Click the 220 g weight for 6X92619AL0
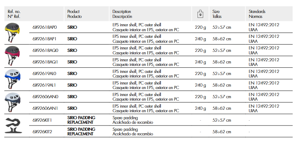The image size is (300, 142). [x=200, y=73]
